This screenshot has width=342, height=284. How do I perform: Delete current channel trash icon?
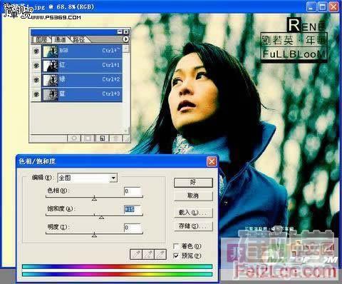[x=115, y=138]
